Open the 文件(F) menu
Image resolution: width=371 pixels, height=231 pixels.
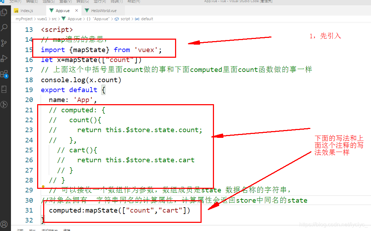[15, 1]
